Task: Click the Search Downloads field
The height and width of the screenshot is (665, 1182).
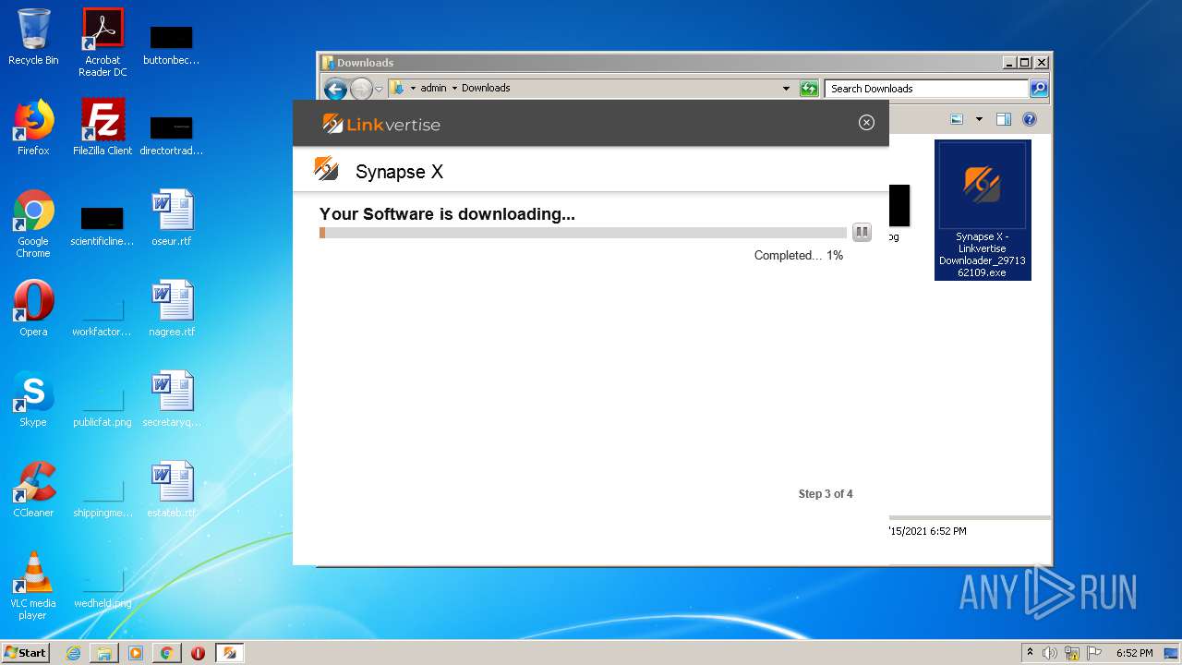Action: tap(926, 89)
